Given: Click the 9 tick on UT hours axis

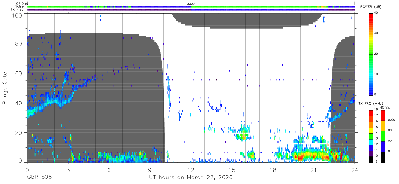Looking at the screenshot, I should (150, 169).
